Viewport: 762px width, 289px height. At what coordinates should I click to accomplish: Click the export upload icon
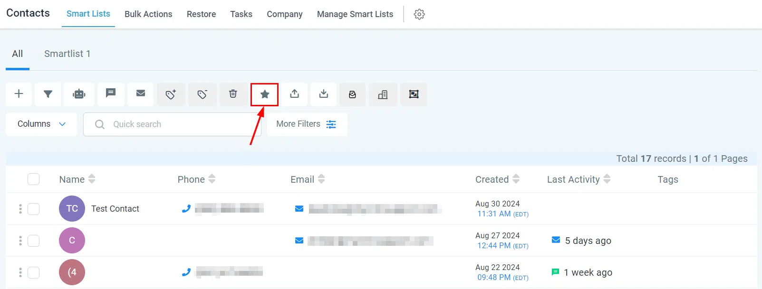click(x=295, y=94)
